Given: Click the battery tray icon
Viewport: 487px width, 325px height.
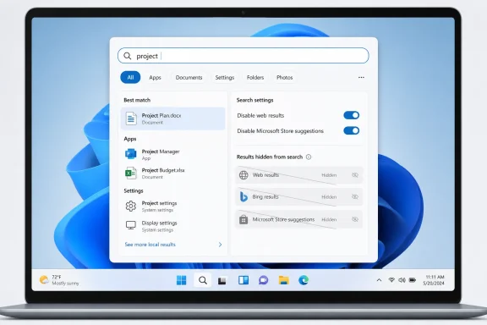Looking at the screenshot, I should click(x=413, y=280).
